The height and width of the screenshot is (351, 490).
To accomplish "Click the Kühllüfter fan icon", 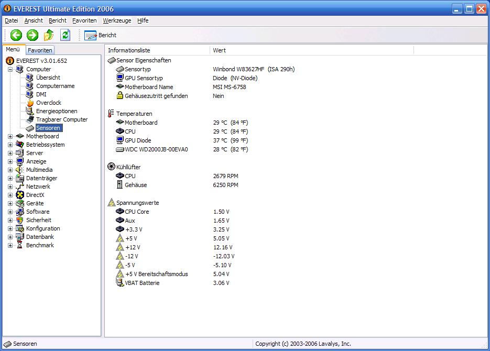I will point(111,167).
